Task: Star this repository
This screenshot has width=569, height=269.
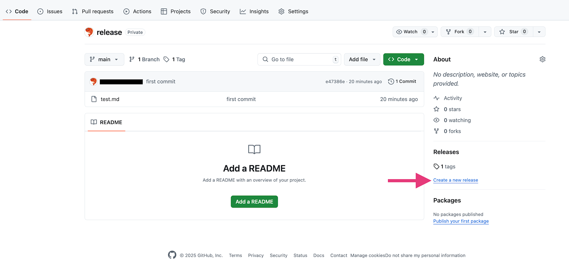Action: point(514,32)
